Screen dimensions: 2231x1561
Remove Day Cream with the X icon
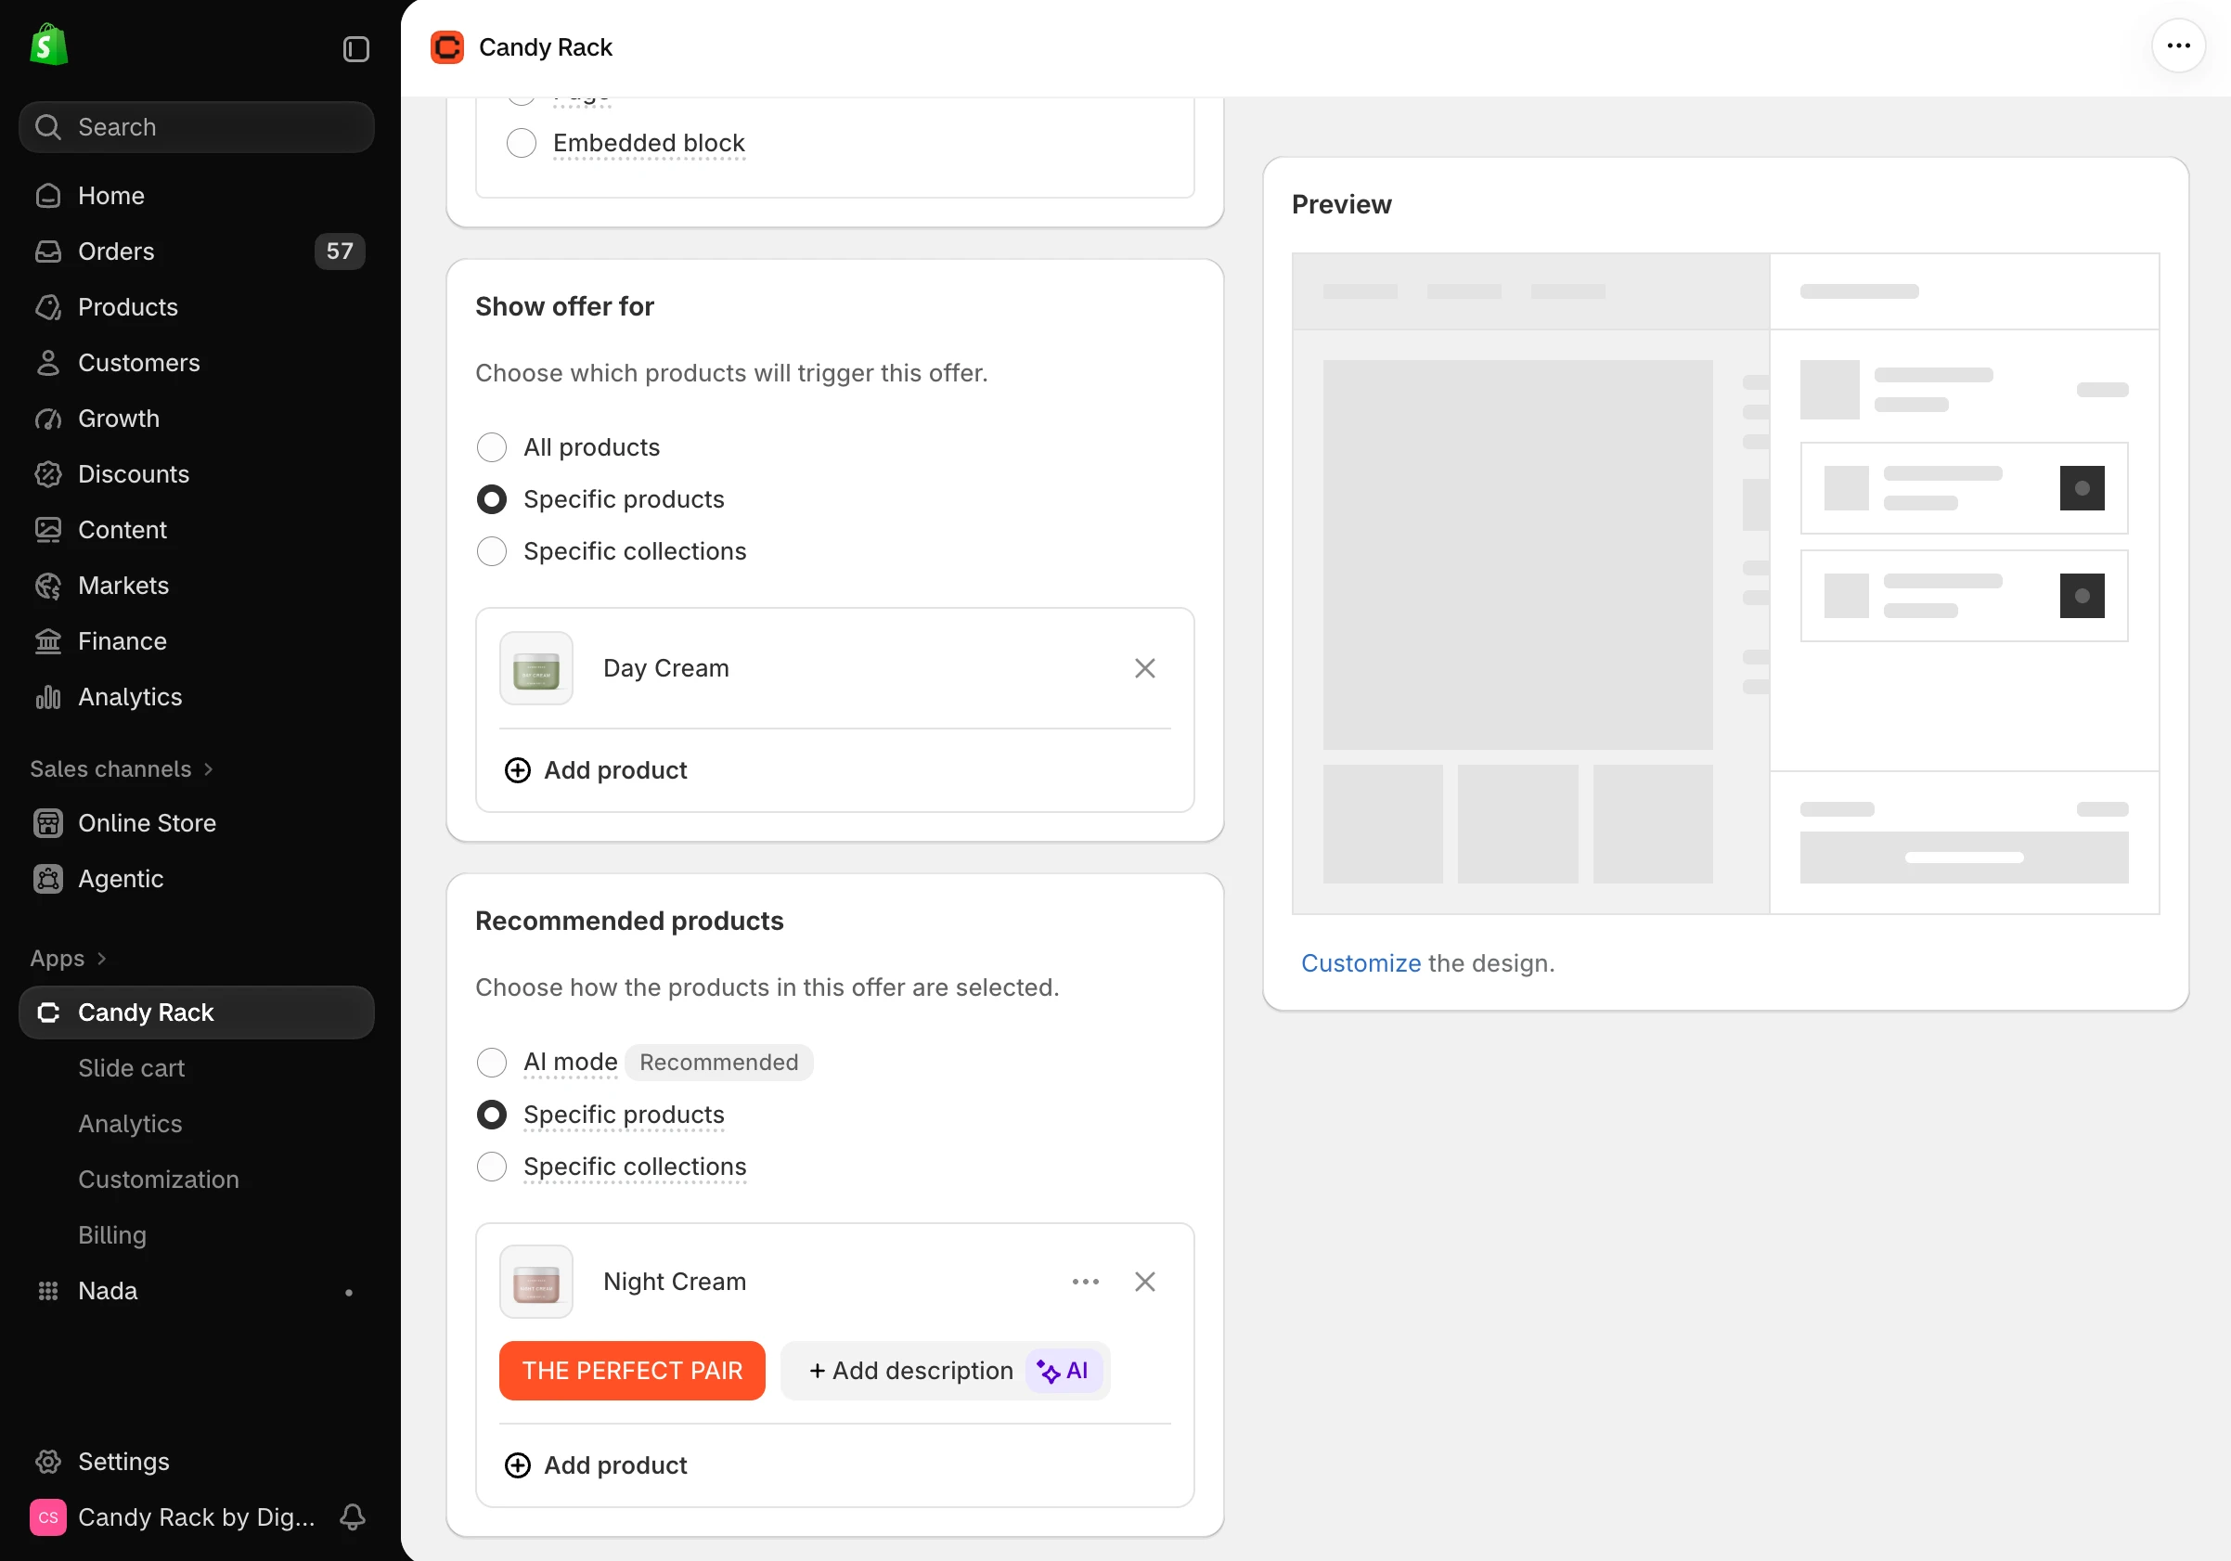(1144, 669)
